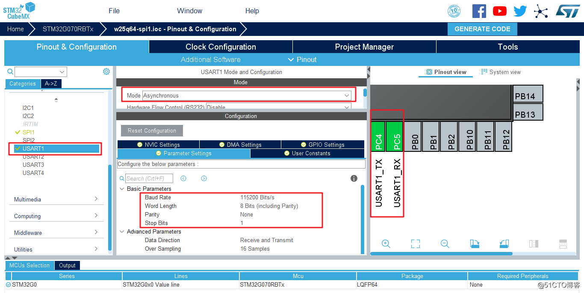The width and height of the screenshot is (584, 293).
Task: Click the parameter search input field
Action: 149,178
